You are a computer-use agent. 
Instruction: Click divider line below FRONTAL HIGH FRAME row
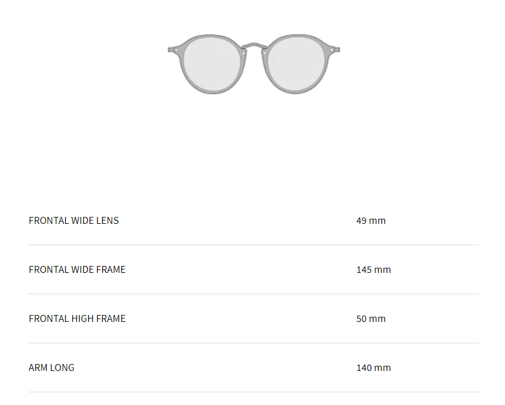pos(254,343)
